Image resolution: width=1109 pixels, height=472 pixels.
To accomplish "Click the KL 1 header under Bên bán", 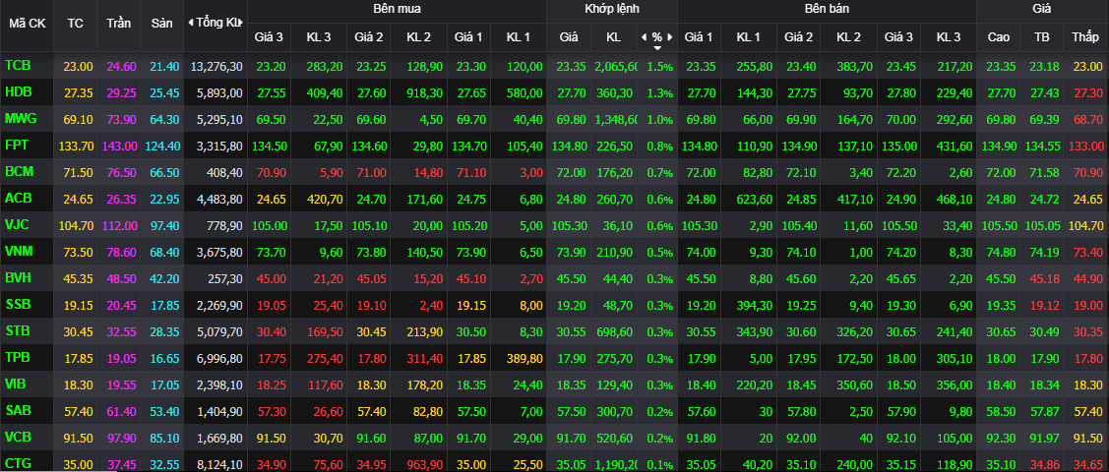I will (x=748, y=36).
